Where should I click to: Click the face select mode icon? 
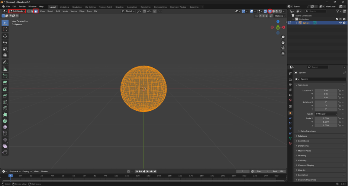tap(36, 11)
